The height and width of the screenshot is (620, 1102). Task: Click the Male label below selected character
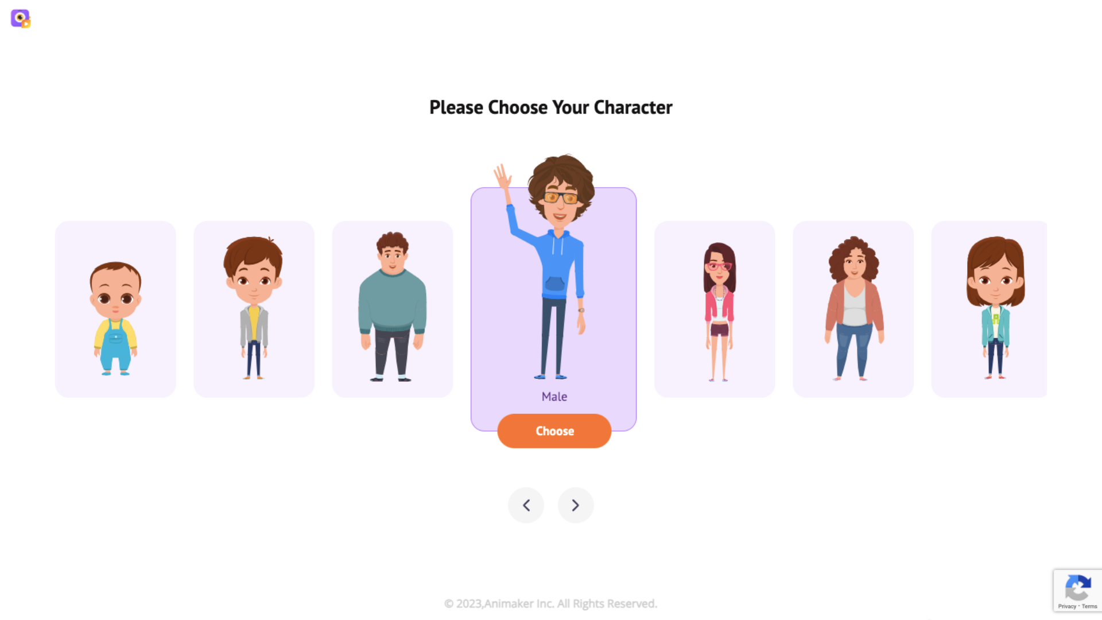click(x=554, y=396)
